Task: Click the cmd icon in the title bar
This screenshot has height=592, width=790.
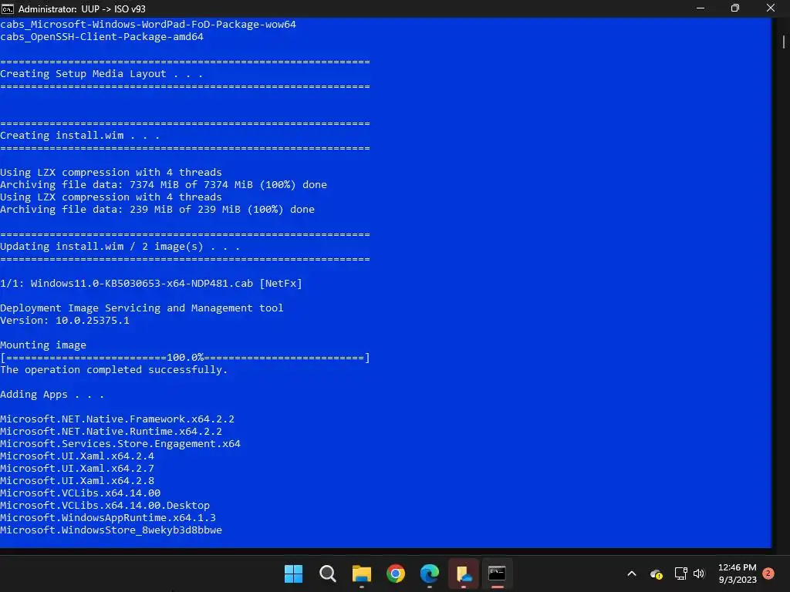Action: click(x=8, y=8)
